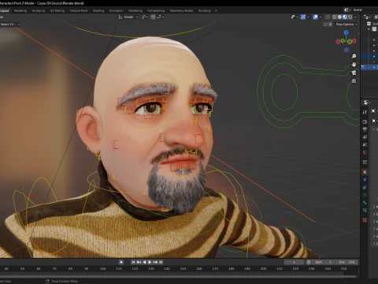Open the Object properties tab (orange square)
Screen dimensions: 378x284
[x=365, y=172]
